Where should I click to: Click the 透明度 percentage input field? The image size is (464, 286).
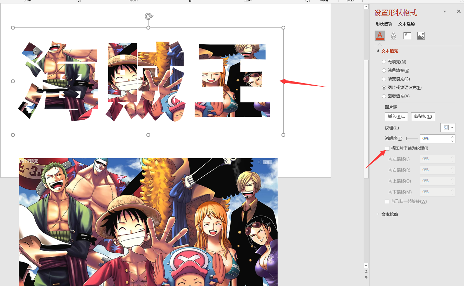(435, 139)
